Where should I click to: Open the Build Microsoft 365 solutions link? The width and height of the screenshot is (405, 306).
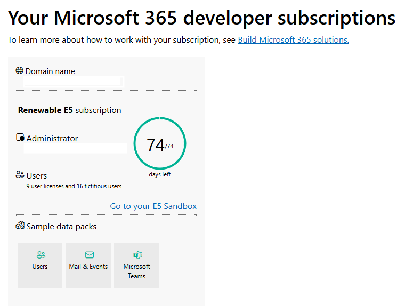pos(293,40)
